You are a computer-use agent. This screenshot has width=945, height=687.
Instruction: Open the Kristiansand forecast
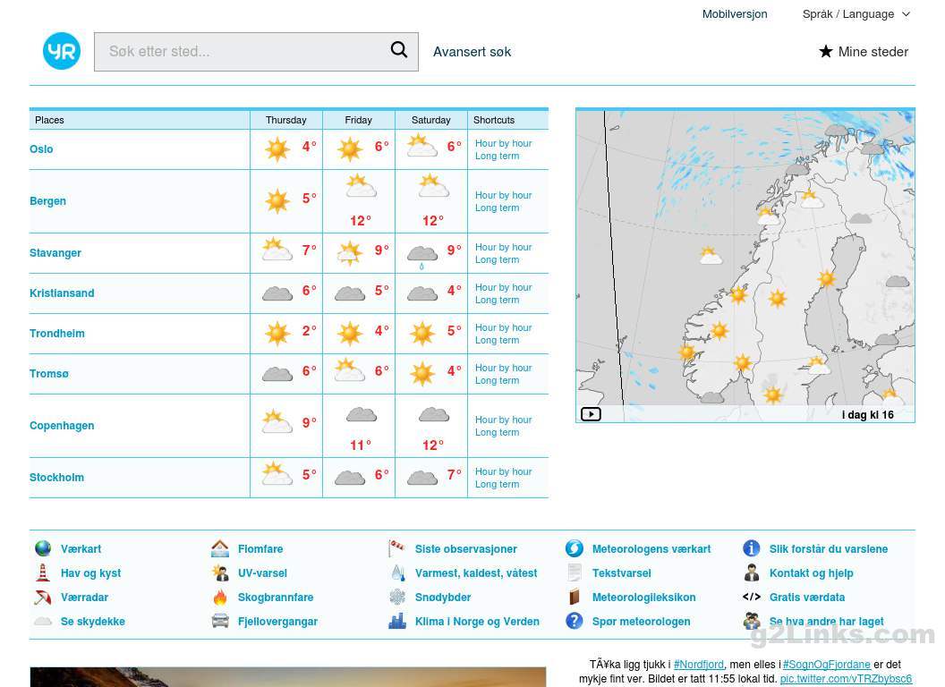(x=62, y=293)
